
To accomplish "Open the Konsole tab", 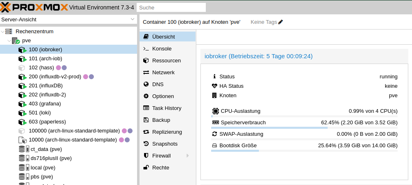I will click(x=168, y=49).
